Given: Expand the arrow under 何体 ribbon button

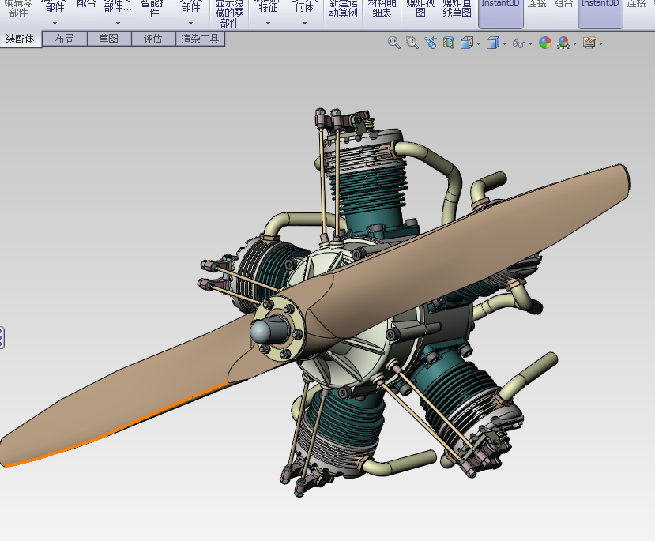Looking at the screenshot, I should point(304,24).
